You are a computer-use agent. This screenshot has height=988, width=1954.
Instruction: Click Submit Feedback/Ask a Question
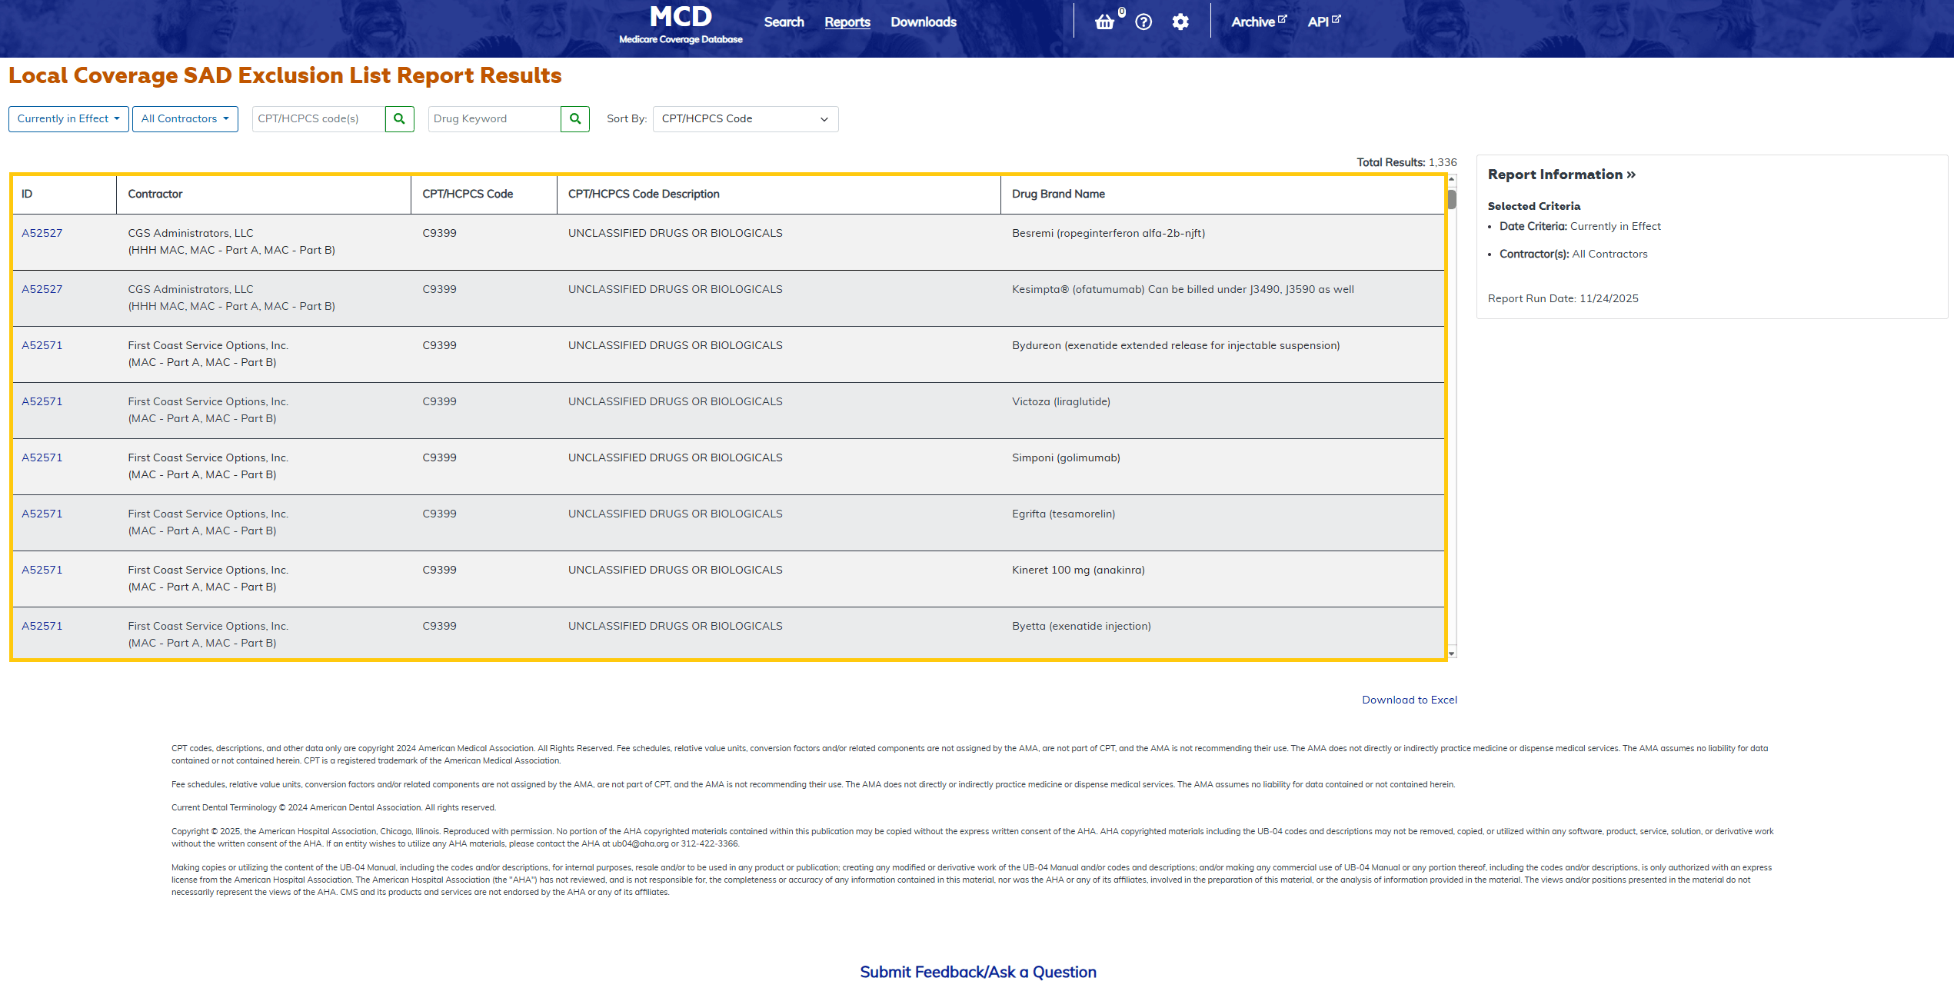(x=977, y=971)
